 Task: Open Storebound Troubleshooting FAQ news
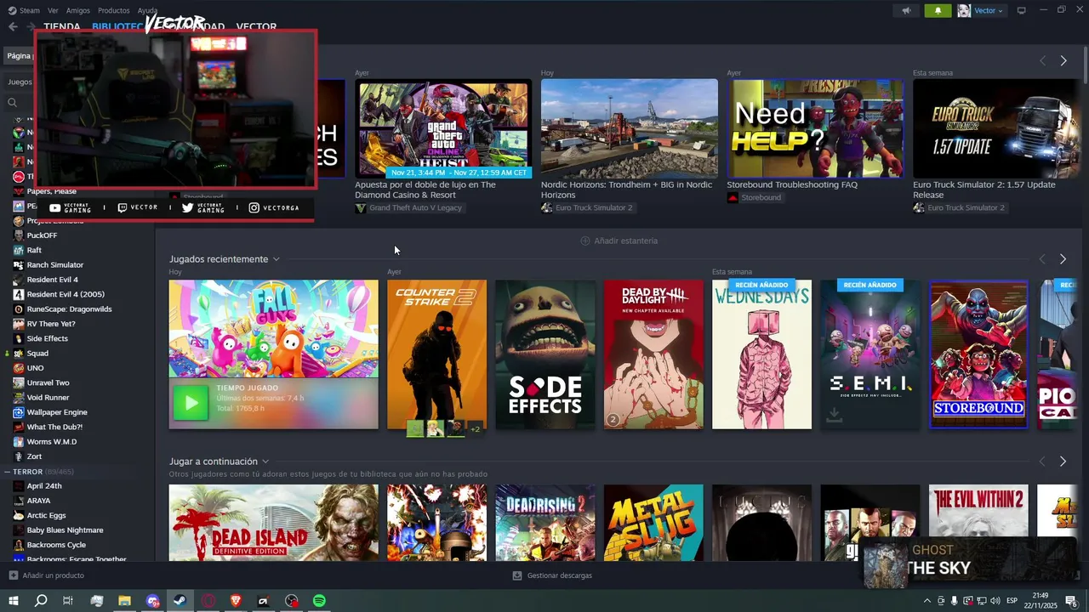point(815,128)
